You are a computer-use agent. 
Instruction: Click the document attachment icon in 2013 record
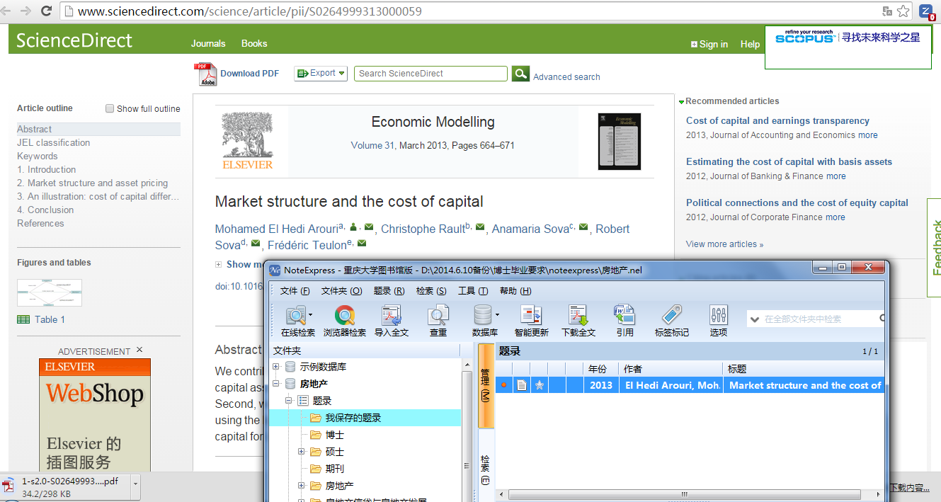tap(522, 385)
